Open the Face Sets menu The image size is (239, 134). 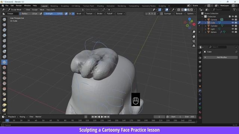(x=51, y=10)
